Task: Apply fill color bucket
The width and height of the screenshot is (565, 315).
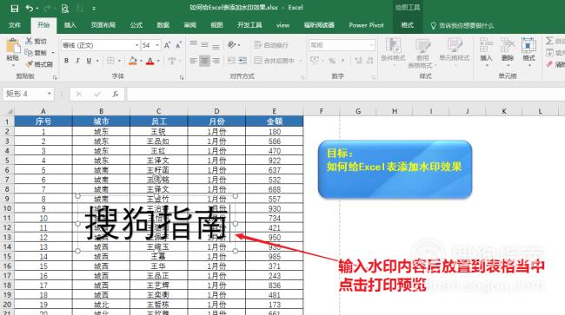Action: pos(133,61)
